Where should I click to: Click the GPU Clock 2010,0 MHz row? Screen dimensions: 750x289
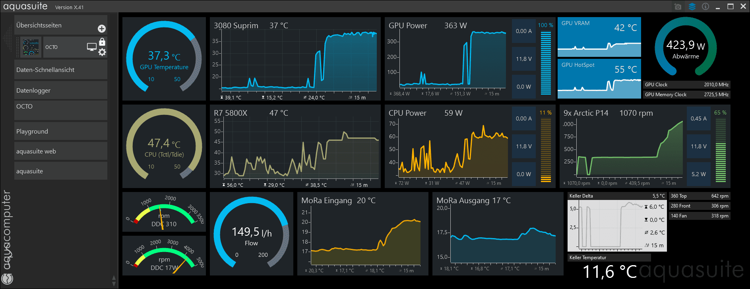[x=687, y=85]
